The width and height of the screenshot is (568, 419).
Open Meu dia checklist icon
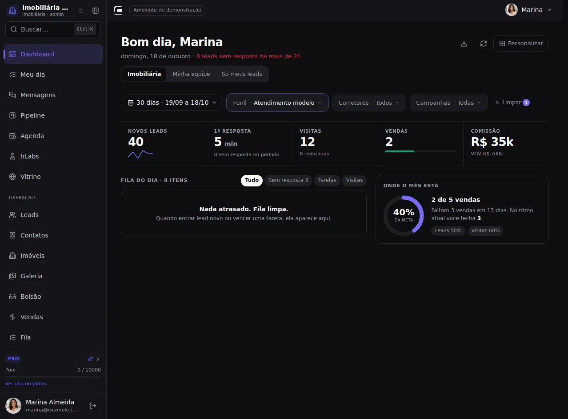tap(12, 75)
